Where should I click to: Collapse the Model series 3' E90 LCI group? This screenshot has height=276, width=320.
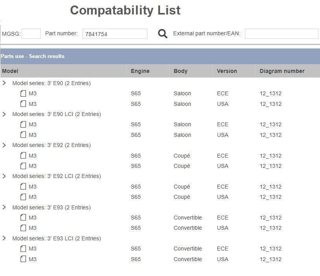(x=4, y=114)
